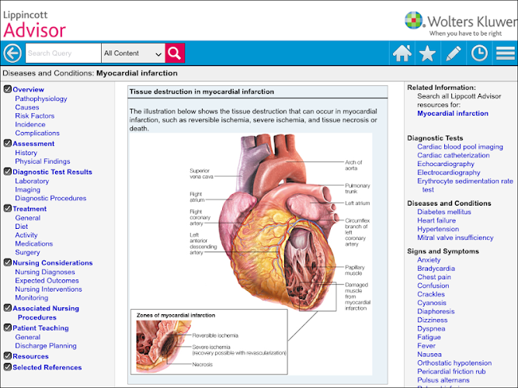Image resolution: width=518 pixels, height=388 pixels.
Task: Select Medications under Treatment
Action: [33, 244]
